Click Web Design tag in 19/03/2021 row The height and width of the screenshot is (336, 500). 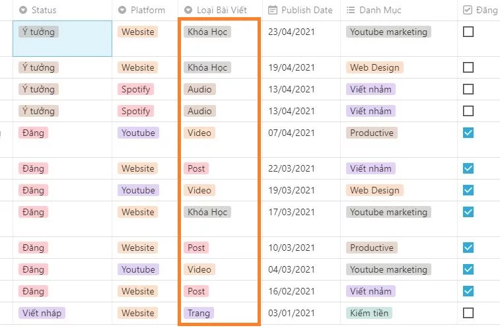tap(375, 190)
